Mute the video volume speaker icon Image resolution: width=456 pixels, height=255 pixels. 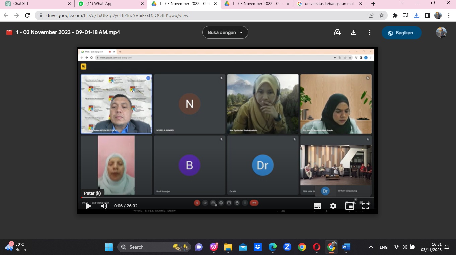click(104, 206)
